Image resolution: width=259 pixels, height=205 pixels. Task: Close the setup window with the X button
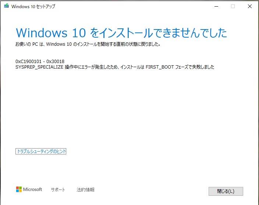click(x=250, y=7)
